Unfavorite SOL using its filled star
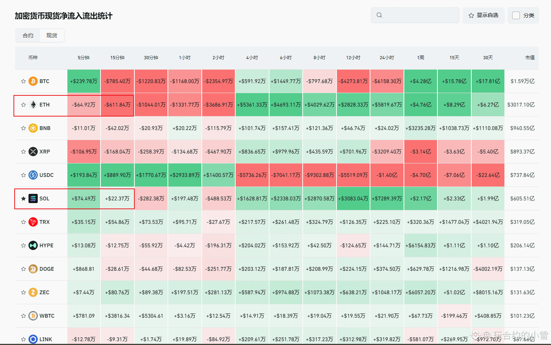The width and height of the screenshot is (551, 345). 23,198
